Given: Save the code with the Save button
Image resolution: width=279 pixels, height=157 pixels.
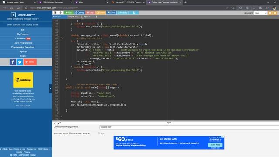Looking at the screenshot, I should [111, 13].
